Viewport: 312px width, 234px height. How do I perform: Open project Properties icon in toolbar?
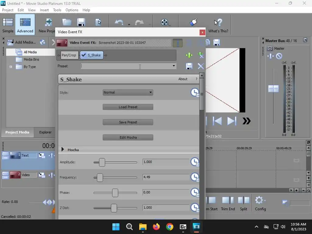[98, 22]
